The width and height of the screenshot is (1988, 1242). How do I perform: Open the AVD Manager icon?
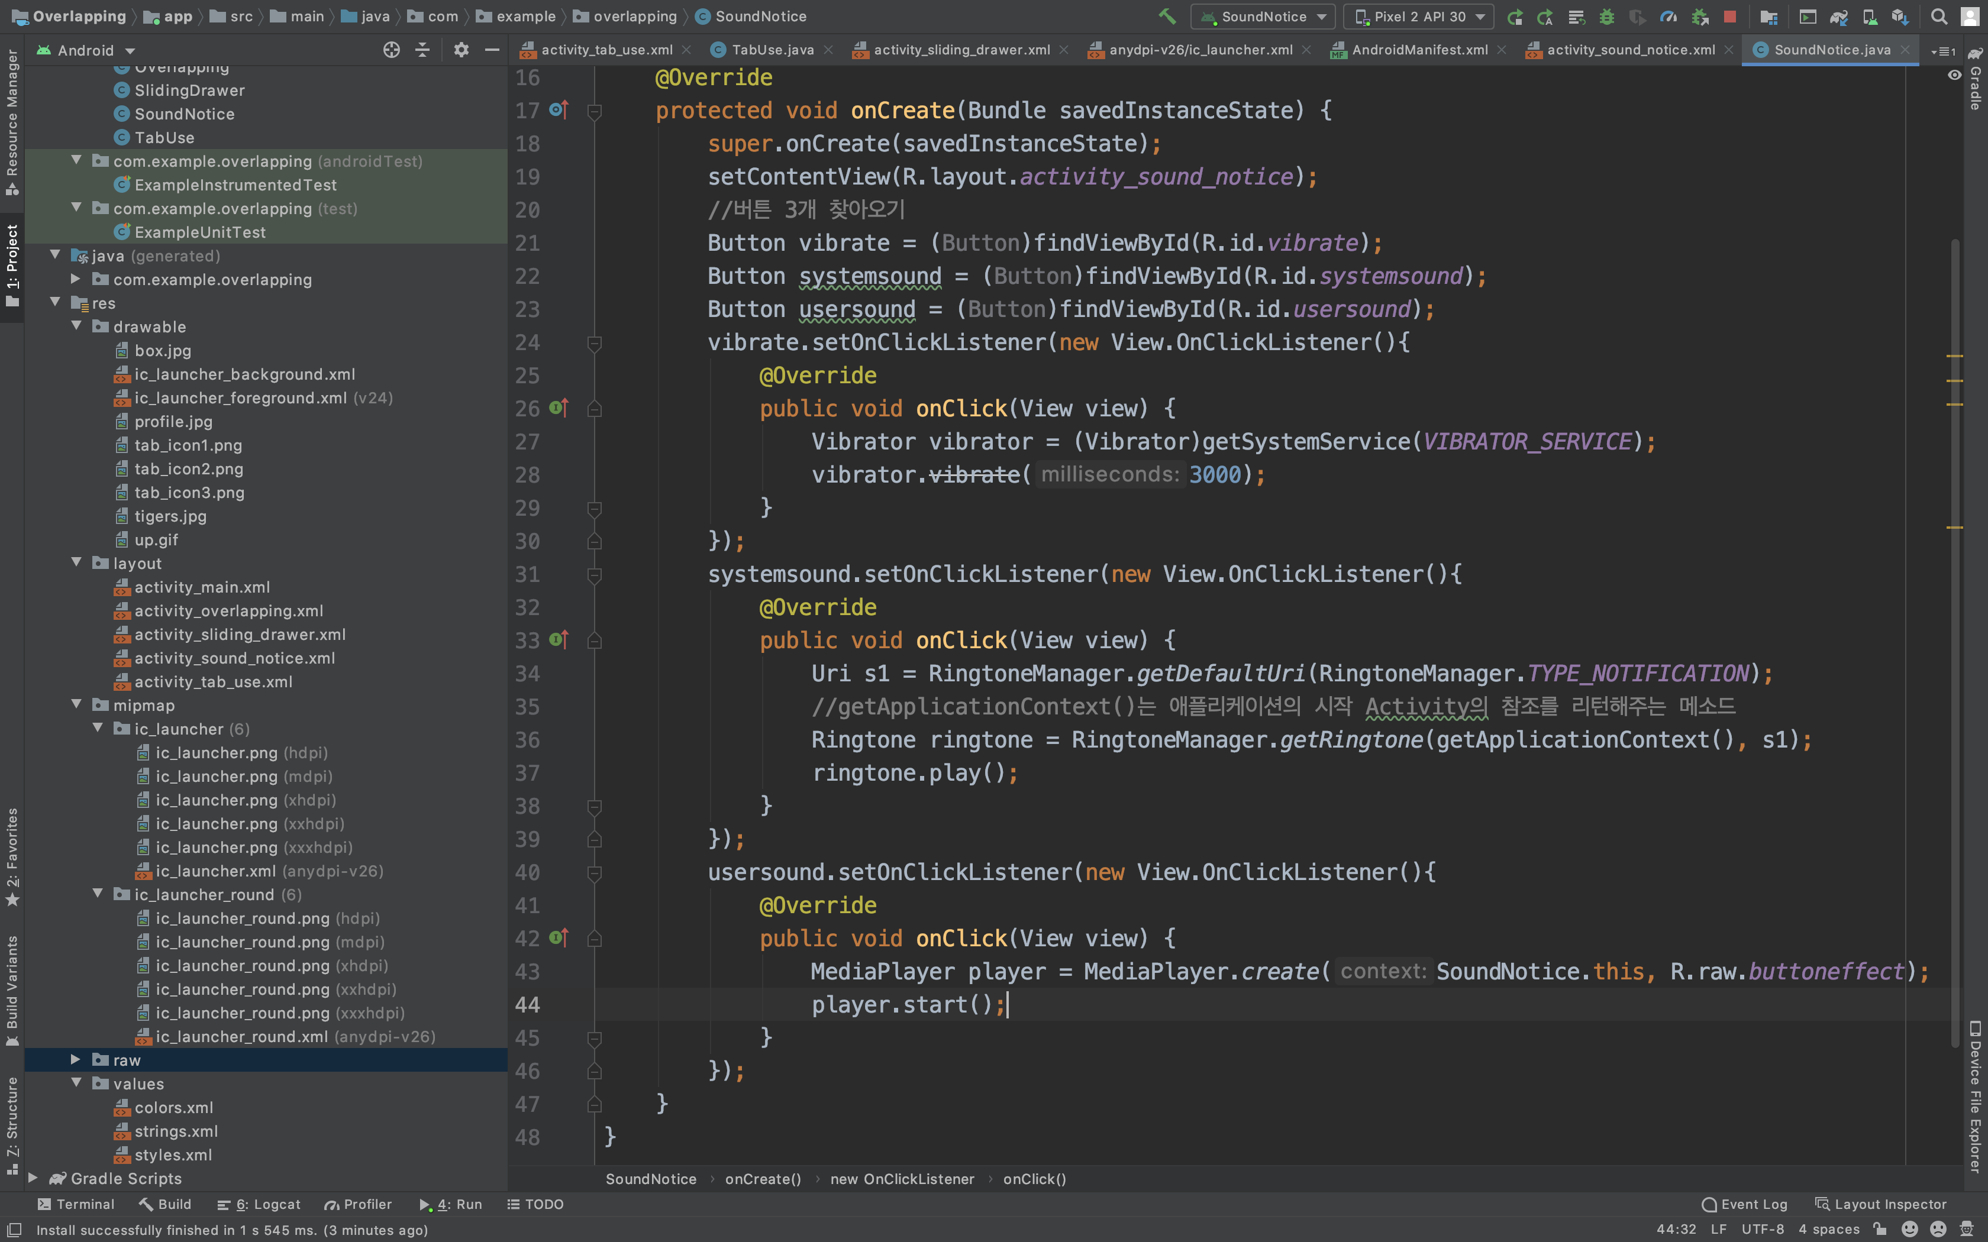pos(1870,17)
